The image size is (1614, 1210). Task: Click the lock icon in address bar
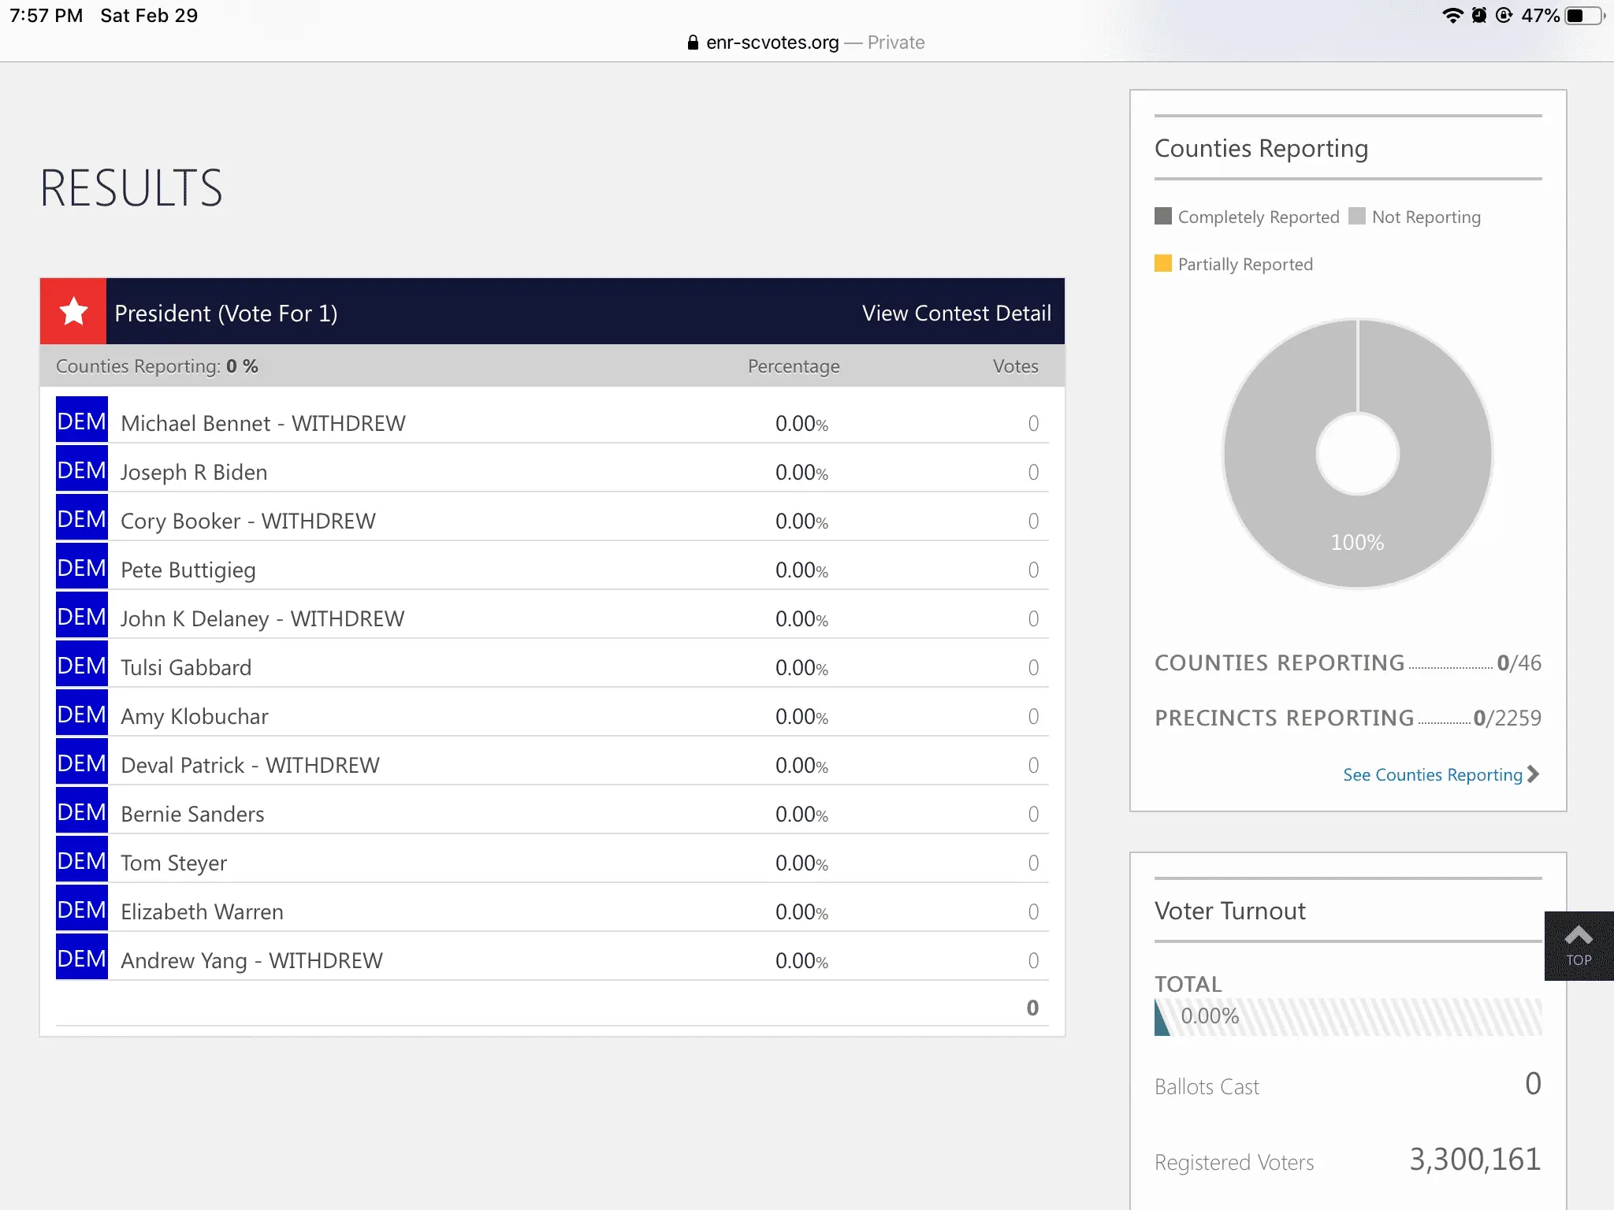[693, 43]
